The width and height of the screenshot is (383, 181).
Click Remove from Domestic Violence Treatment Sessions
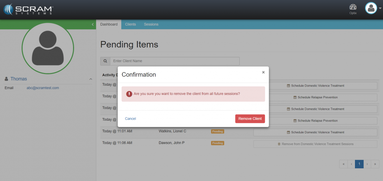click(315, 144)
